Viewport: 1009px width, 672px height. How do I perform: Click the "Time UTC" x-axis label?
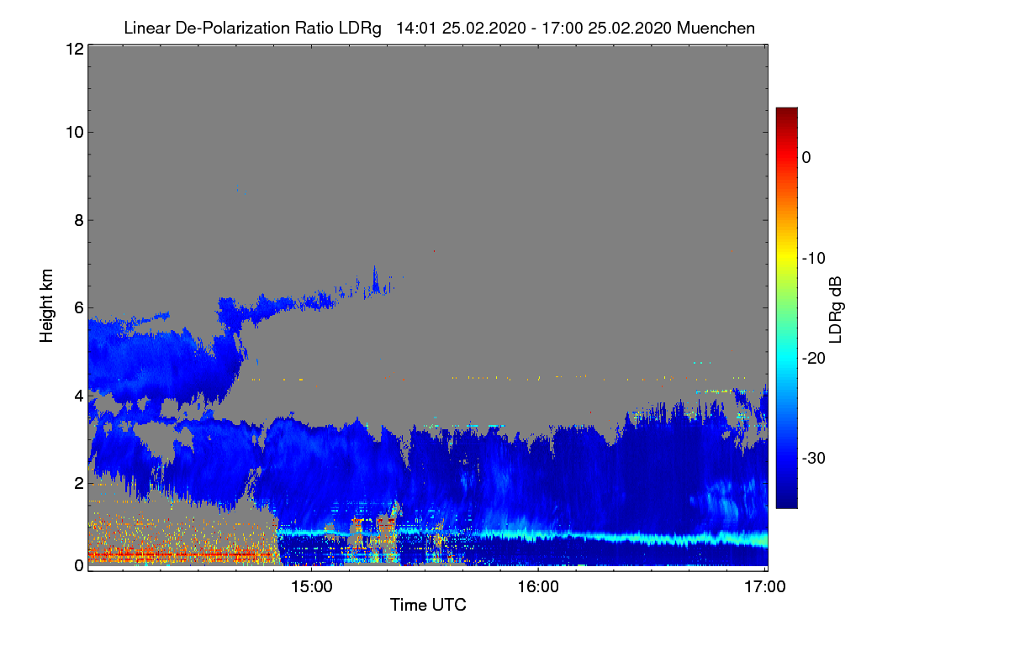427,605
